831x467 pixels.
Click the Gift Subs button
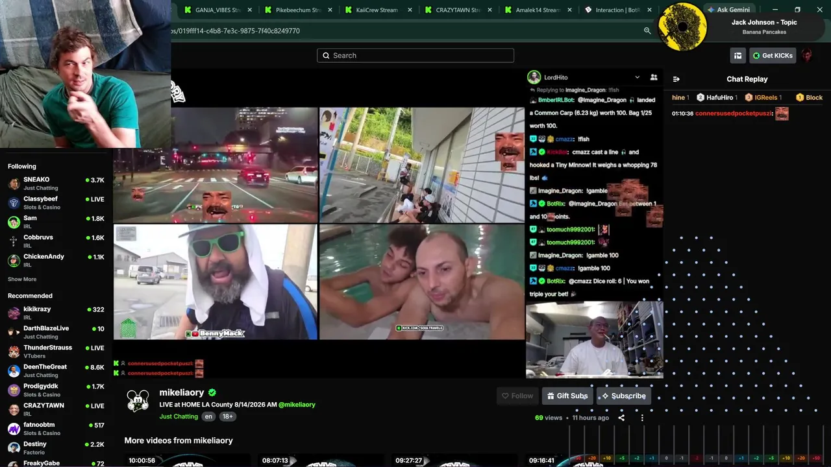tap(567, 396)
